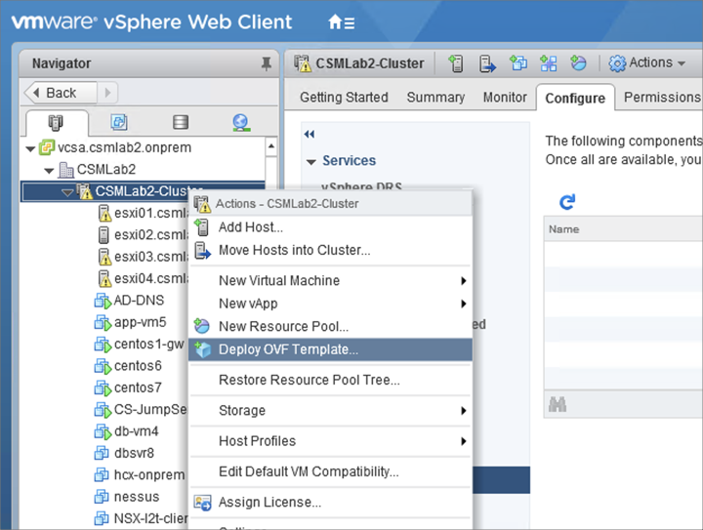Image resolution: width=703 pixels, height=530 pixels.
Task: Switch to Networking view tab
Action: pos(241,122)
